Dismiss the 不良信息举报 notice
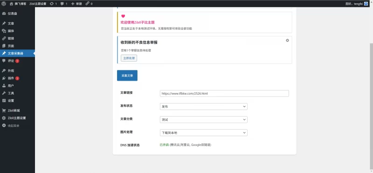The image size is (373, 173). [287, 41]
